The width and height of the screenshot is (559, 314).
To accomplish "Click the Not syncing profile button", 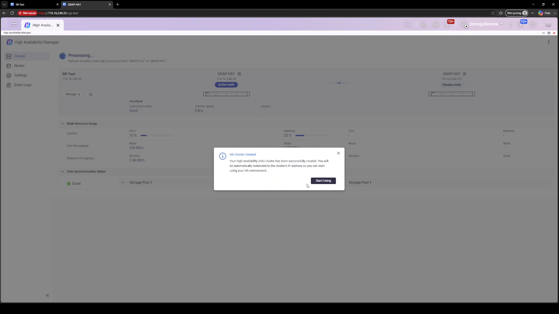I will click(x=517, y=13).
